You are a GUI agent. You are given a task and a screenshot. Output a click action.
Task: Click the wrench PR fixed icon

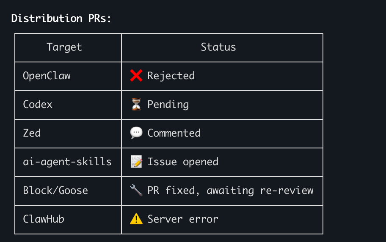136,190
